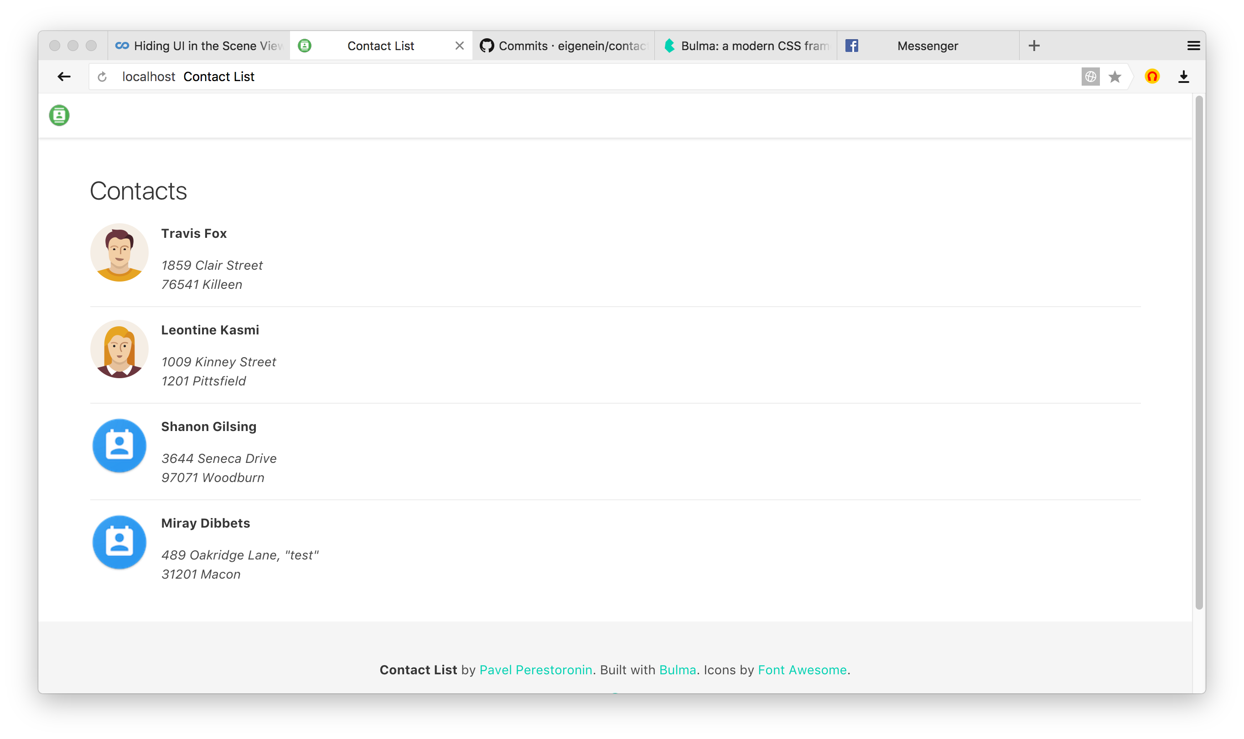Click the bookmark star icon
The height and width of the screenshot is (739, 1244).
(x=1114, y=77)
